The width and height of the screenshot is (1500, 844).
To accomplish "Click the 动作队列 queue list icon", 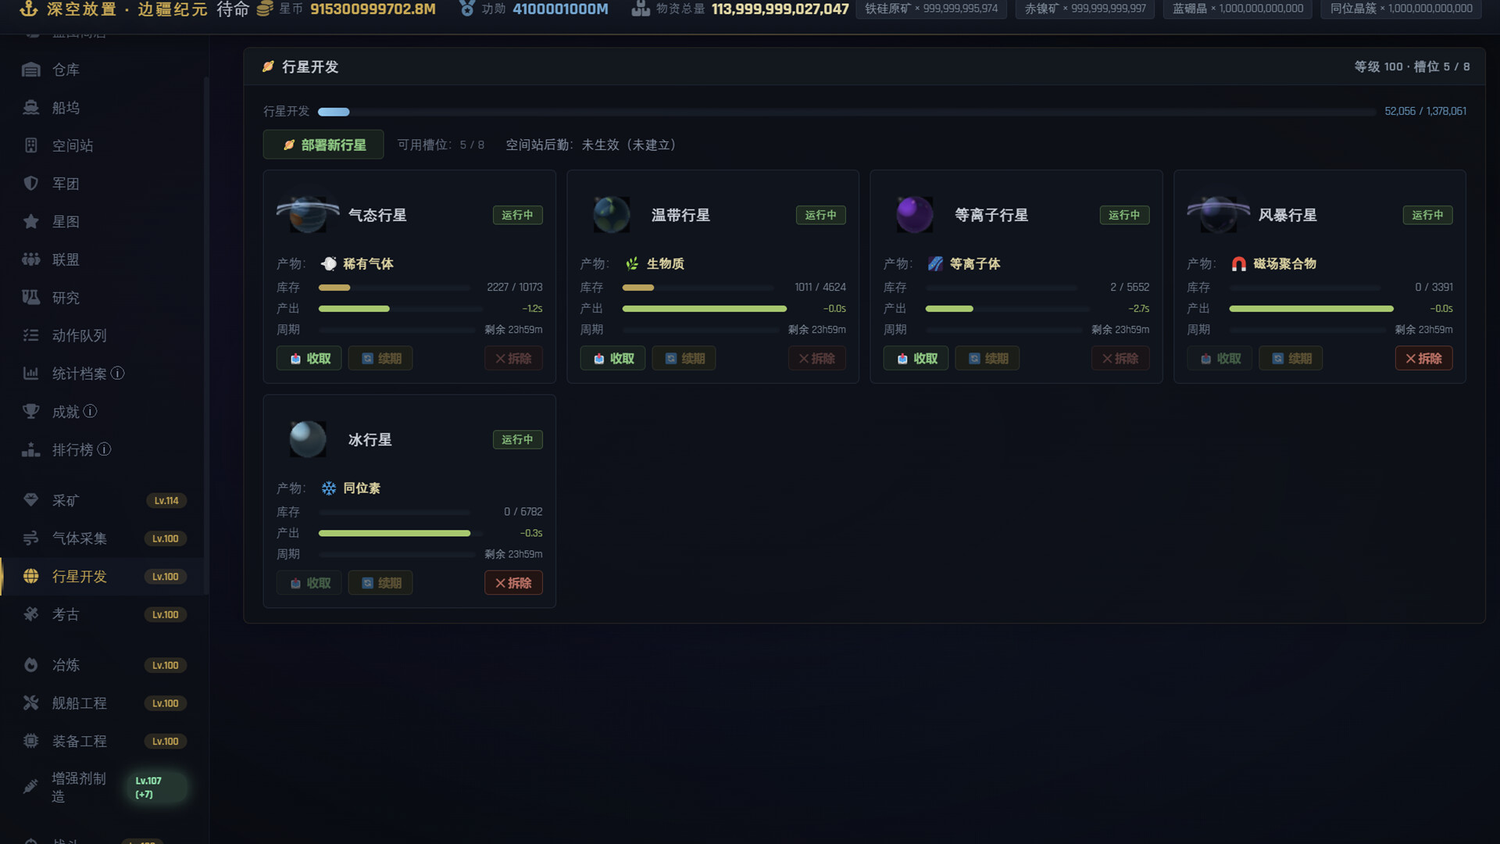I will [x=30, y=335].
